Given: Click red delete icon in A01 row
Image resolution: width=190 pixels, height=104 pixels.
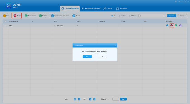Looking at the screenshot, I should 172,25.
